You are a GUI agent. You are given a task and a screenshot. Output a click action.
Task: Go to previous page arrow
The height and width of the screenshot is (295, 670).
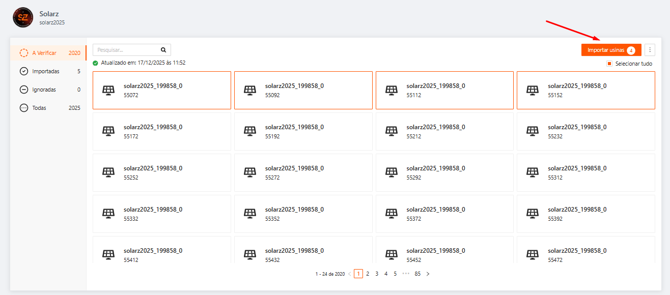pos(349,274)
